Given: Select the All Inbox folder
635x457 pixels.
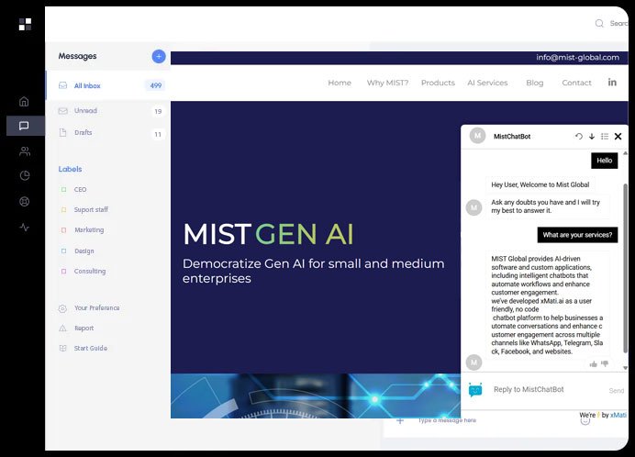Looking at the screenshot, I should tap(87, 85).
